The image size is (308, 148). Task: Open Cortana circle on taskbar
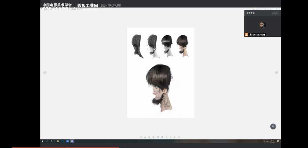[x=51, y=141]
